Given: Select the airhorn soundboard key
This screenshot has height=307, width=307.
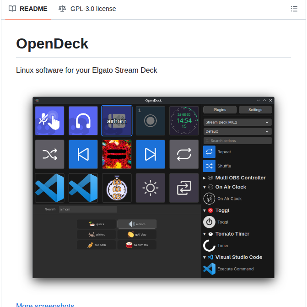Looking at the screenshot, I should tap(117, 121).
